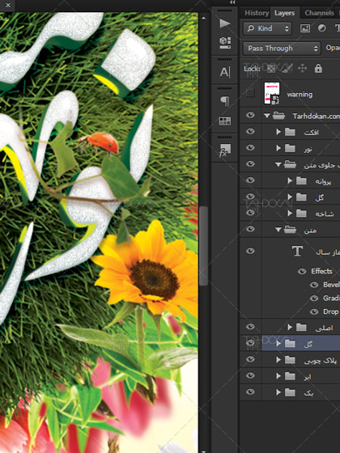Click folder icon of ابر group
Image resolution: width=340 pixels, height=453 pixels.
coord(290,376)
